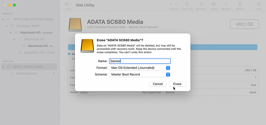The width and height of the screenshot is (266, 125).
Task: Collapse the ADATA SC680 Media disclosure arrow
Action: point(3,67)
